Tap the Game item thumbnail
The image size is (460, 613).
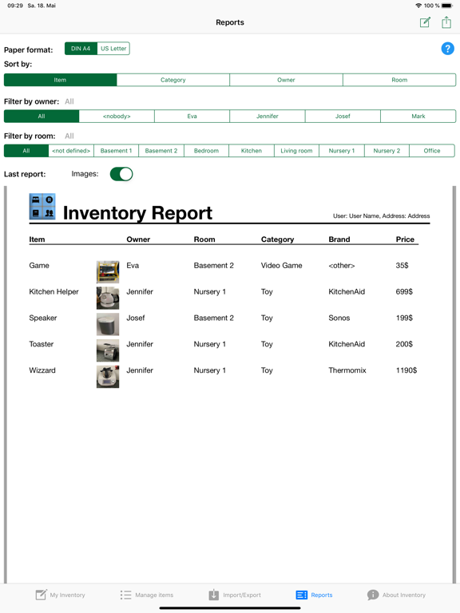[108, 271]
